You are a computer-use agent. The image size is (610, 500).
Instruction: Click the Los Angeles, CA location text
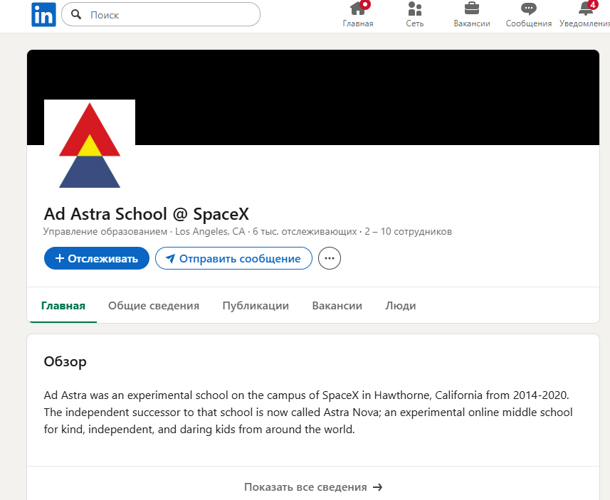pos(210,232)
